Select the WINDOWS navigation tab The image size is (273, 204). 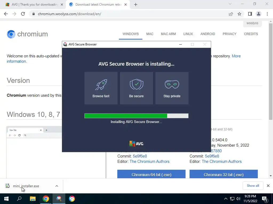131,34
